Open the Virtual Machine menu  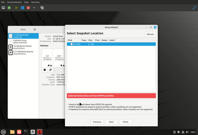click(14, 2)
